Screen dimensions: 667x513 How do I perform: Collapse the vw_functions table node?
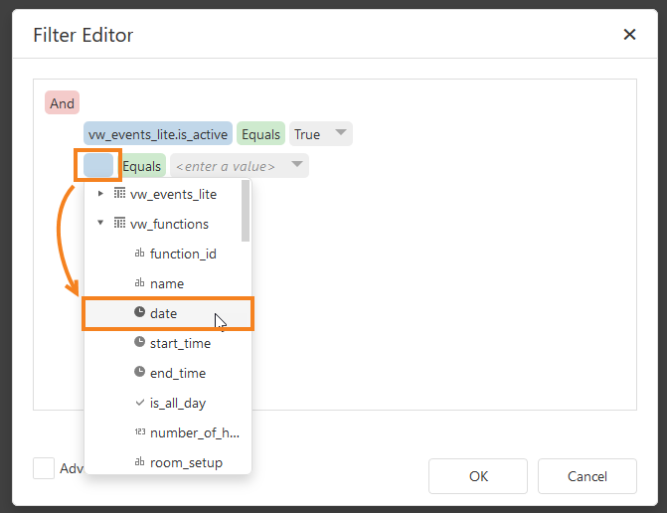(x=100, y=223)
